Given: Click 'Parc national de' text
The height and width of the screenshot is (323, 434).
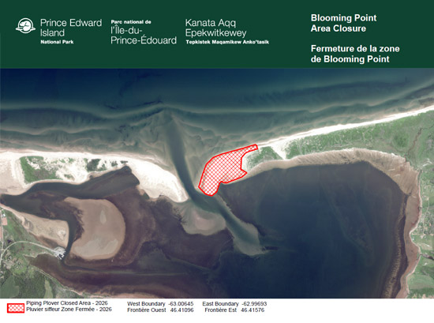Looking at the screenshot, I should tap(131, 22).
